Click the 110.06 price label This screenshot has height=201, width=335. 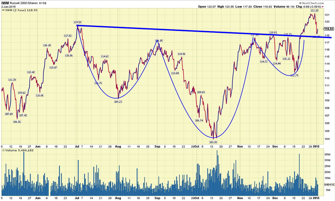point(39,96)
